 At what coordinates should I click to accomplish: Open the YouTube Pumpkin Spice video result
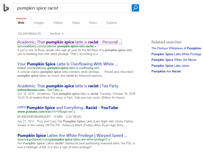tap(72, 108)
